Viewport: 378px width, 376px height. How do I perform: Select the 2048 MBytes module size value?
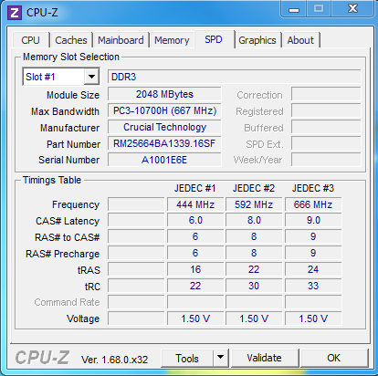click(x=164, y=94)
